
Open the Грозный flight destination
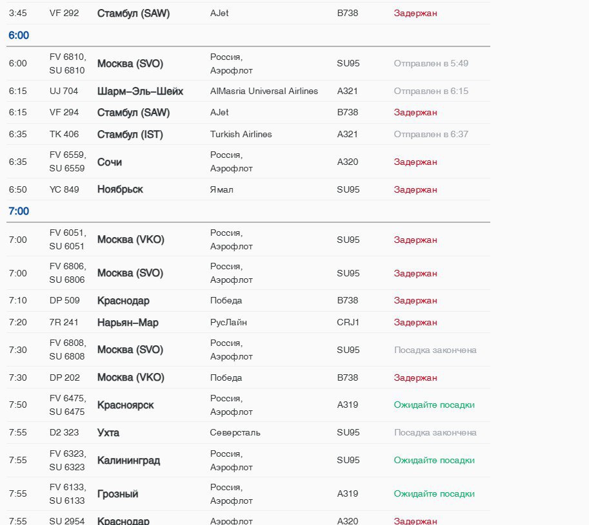[117, 494]
